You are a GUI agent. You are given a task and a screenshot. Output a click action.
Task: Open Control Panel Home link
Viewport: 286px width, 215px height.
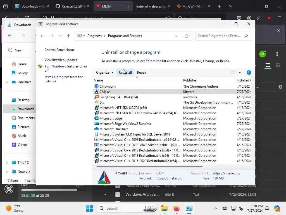(x=59, y=50)
